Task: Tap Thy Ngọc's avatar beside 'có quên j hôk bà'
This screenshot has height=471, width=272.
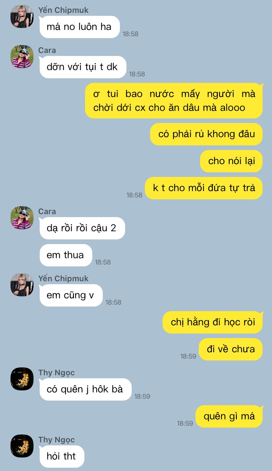Action: 22,379
